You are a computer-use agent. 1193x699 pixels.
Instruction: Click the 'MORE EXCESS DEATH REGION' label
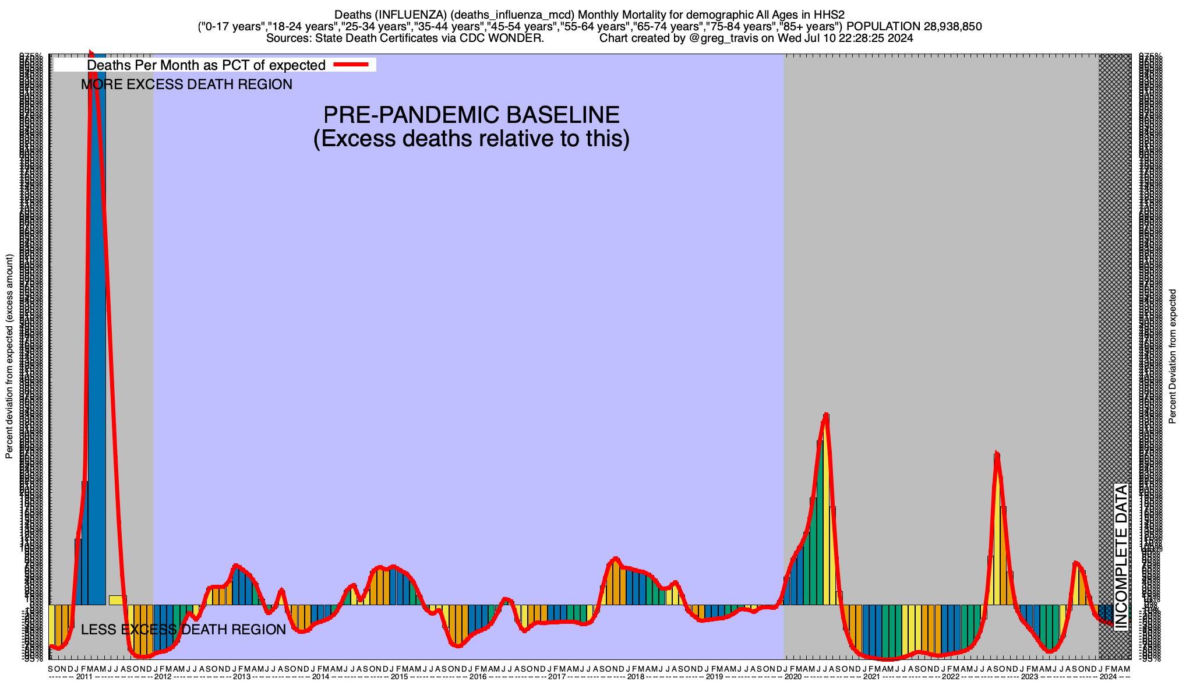186,84
